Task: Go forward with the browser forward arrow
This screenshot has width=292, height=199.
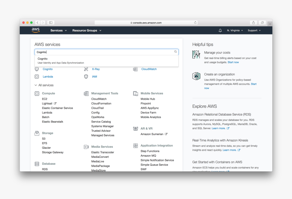Action: pyautogui.click(x=43, y=22)
